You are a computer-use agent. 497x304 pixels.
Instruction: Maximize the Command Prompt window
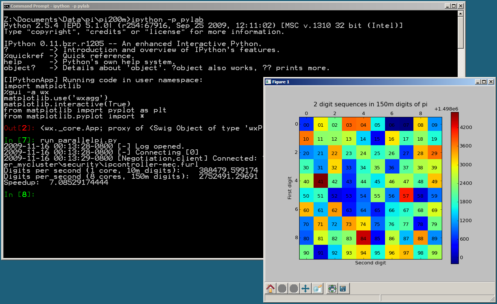pos(454,6)
